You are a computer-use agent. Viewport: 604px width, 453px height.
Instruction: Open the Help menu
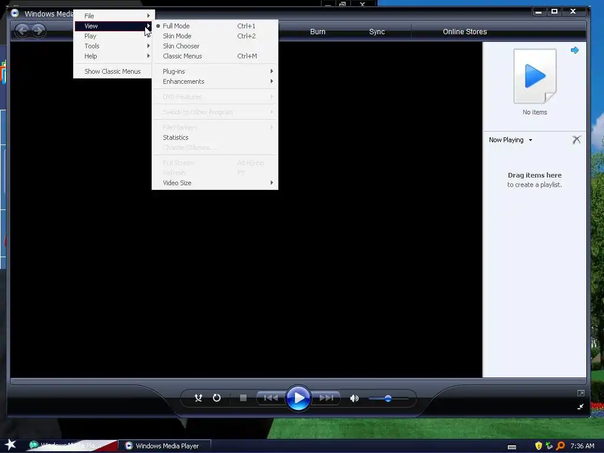[114, 56]
